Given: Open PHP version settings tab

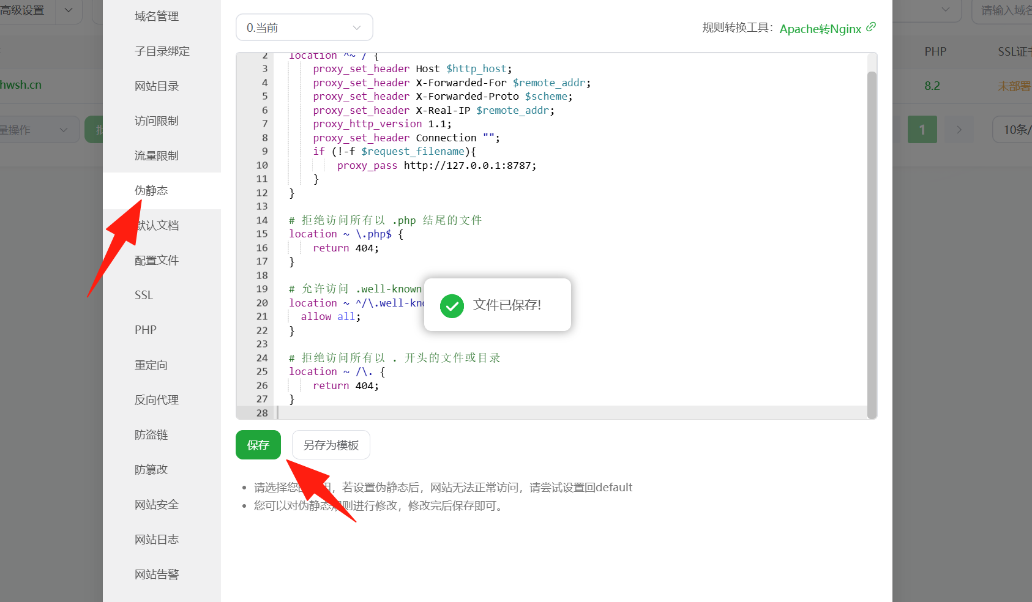Looking at the screenshot, I should pos(146,330).
